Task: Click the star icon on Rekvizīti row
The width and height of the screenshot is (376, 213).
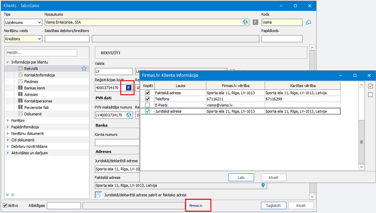Action: (84, 68)
